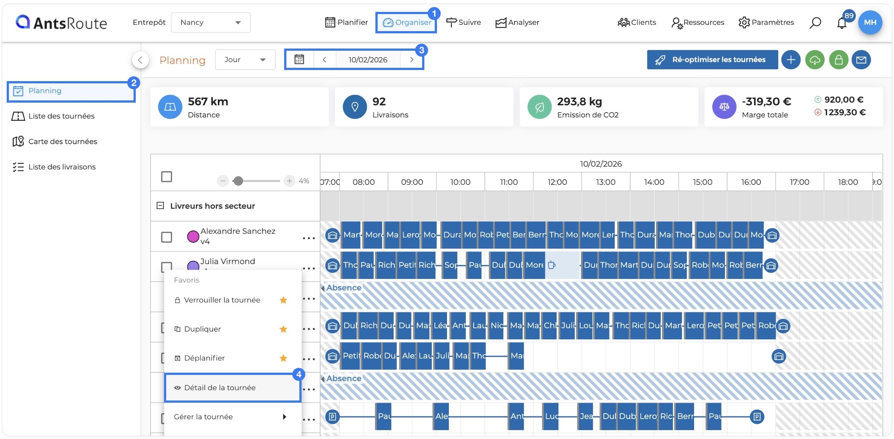Open the calendar date picker icon
The width and height of the screenshot is (894, 439).
click(299, 59)
